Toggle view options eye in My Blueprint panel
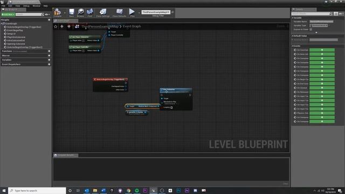 [47, 15]
